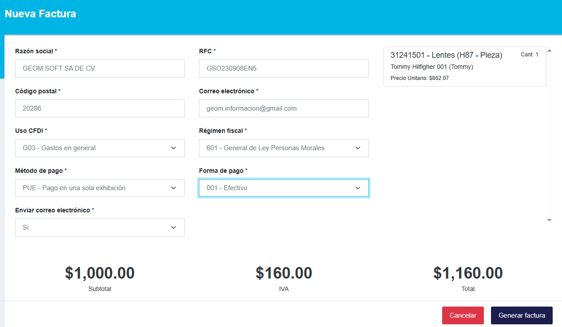Screen dimensions: 562x327
Task: Click the product list scroll-up arrow
Action: point(549,51)
